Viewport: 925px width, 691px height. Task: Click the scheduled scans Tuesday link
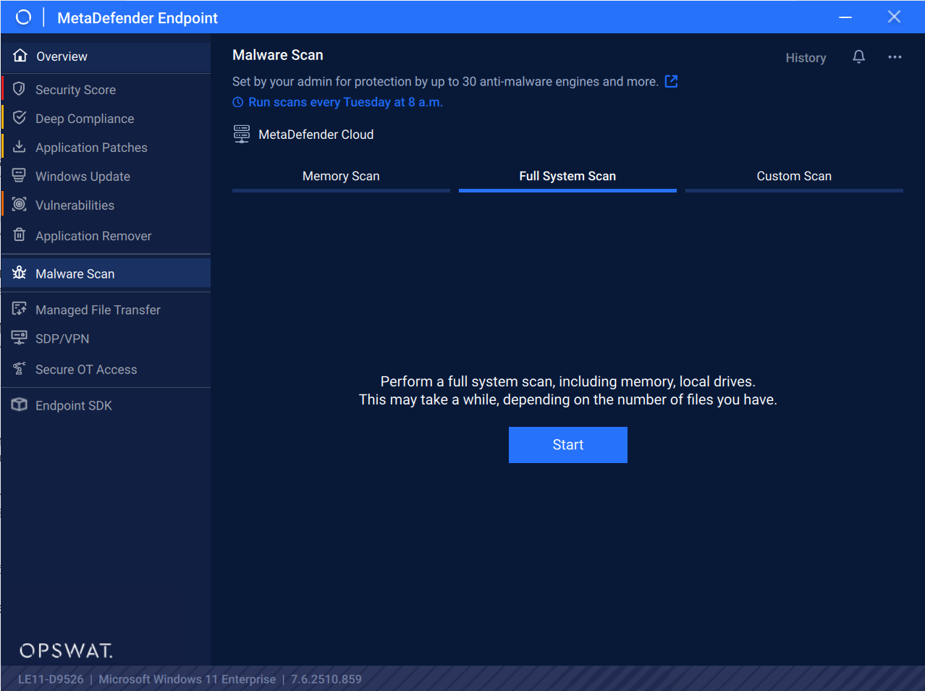(345, 103)
